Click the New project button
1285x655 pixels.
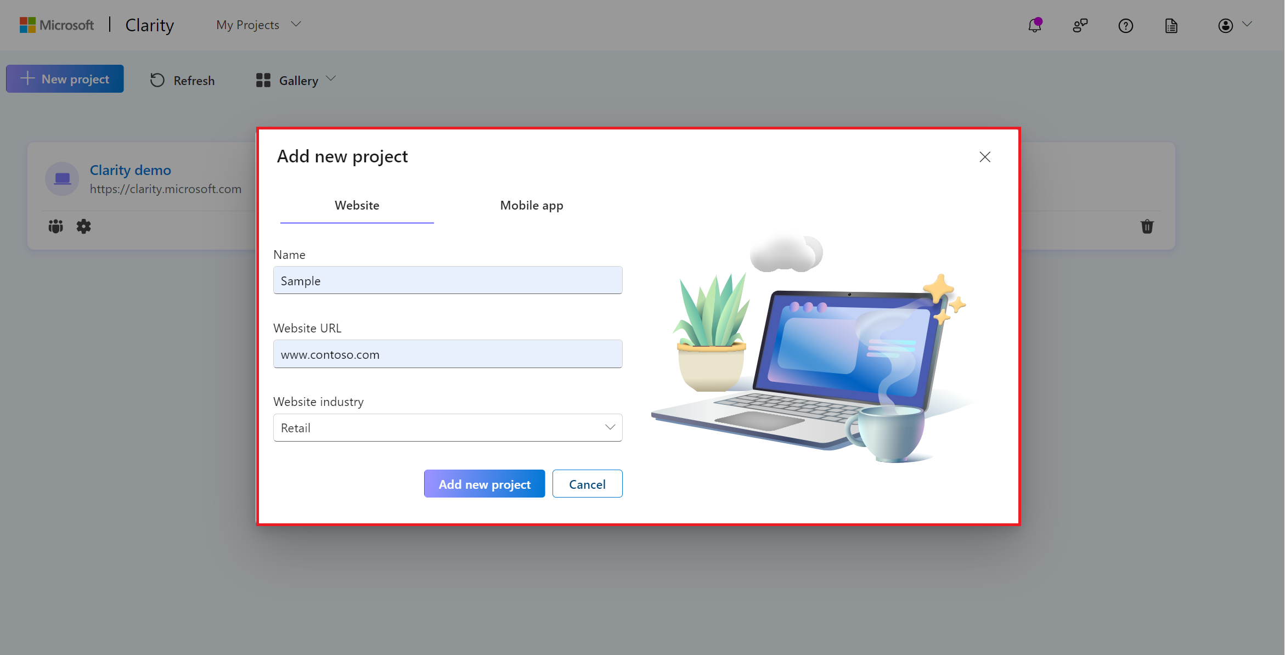point(66,80)
